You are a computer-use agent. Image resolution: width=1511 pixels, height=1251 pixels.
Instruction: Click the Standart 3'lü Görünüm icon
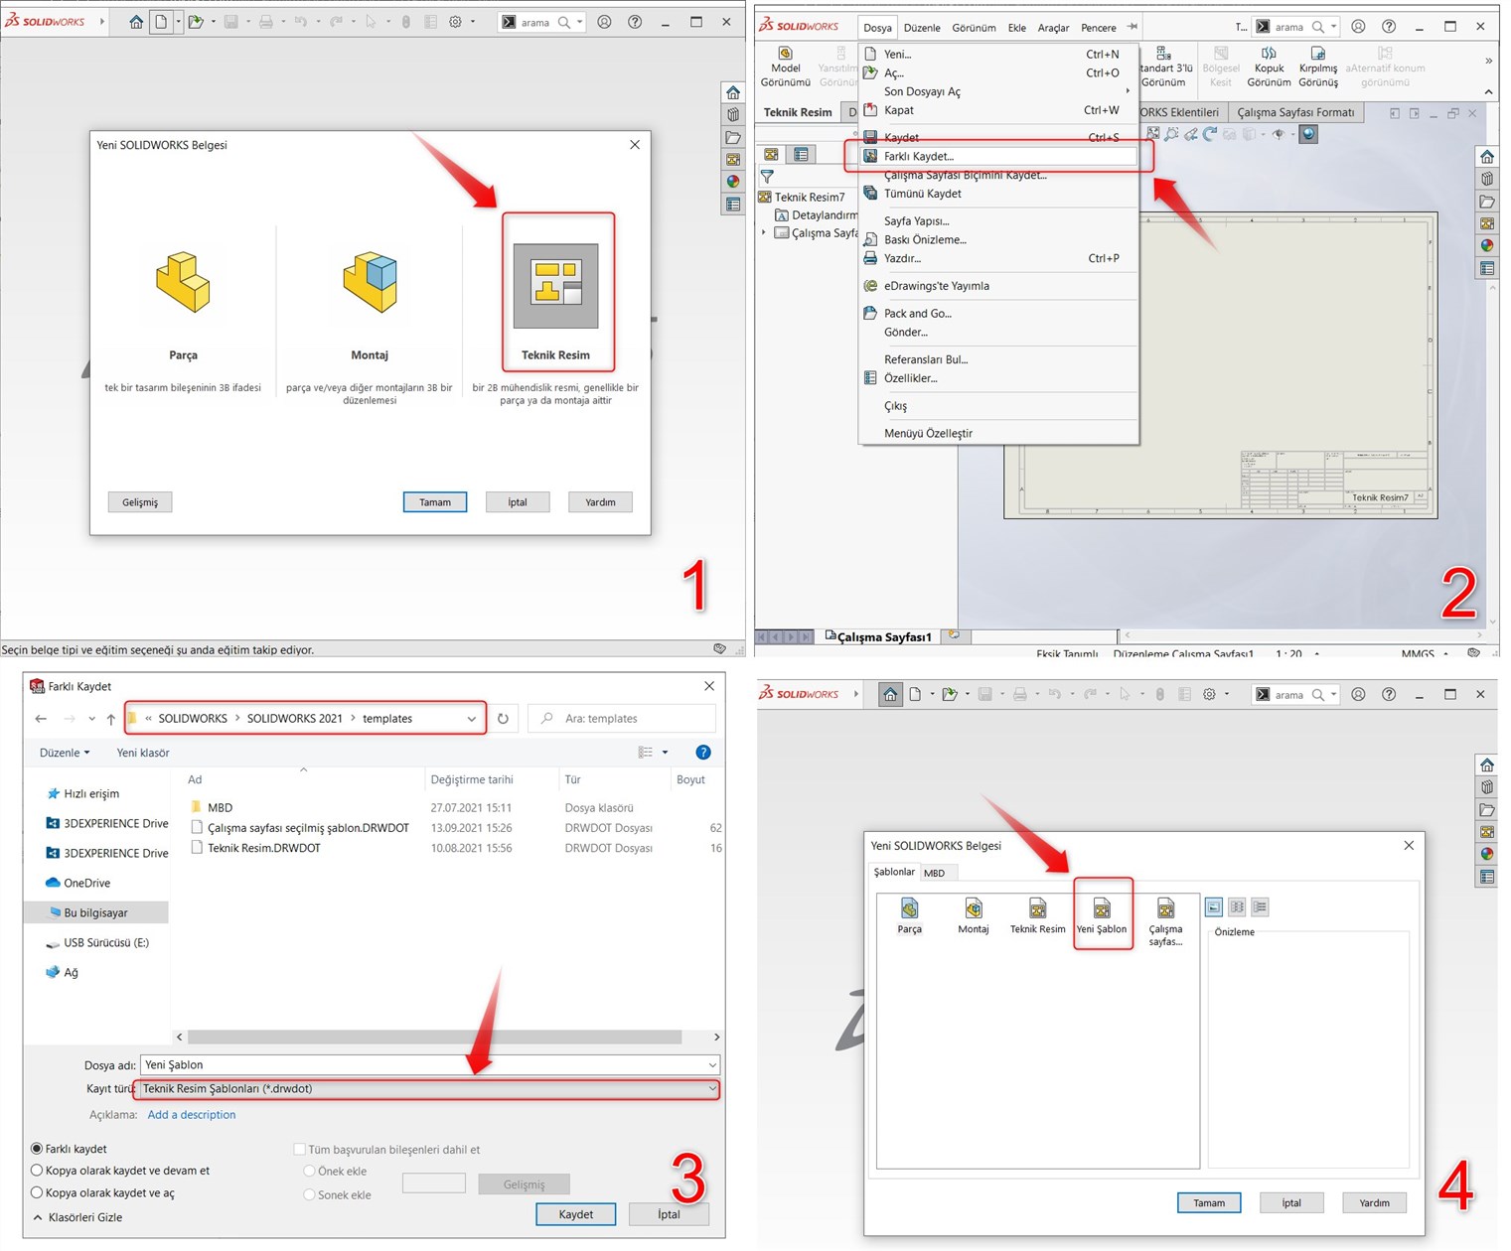click(x=1164, y=67)
